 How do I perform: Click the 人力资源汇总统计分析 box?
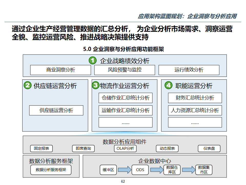coord(195,110)
